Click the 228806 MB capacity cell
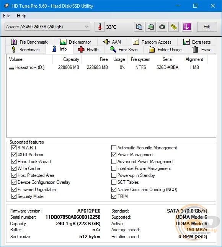 pyautogui.click(x=69, y=67)
